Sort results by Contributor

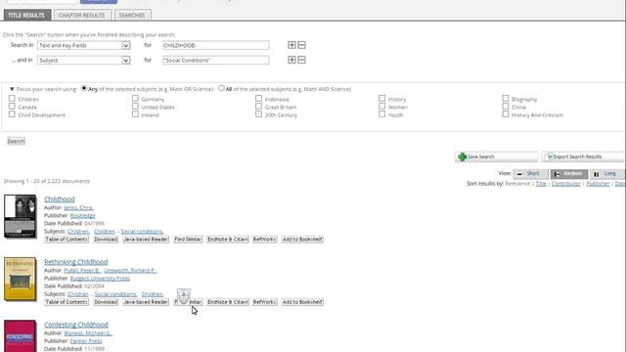click(x=565, y=184)
